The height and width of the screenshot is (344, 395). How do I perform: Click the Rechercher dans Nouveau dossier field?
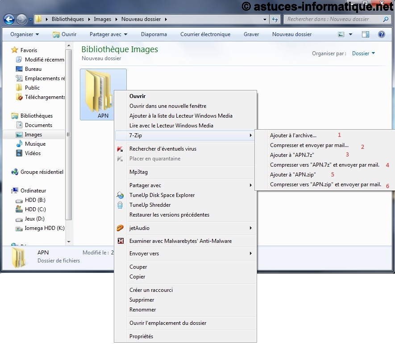coord(337,19)
